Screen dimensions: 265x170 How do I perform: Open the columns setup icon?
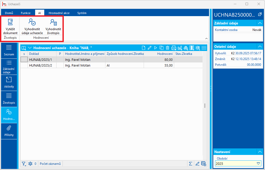(x=192, y=48)
